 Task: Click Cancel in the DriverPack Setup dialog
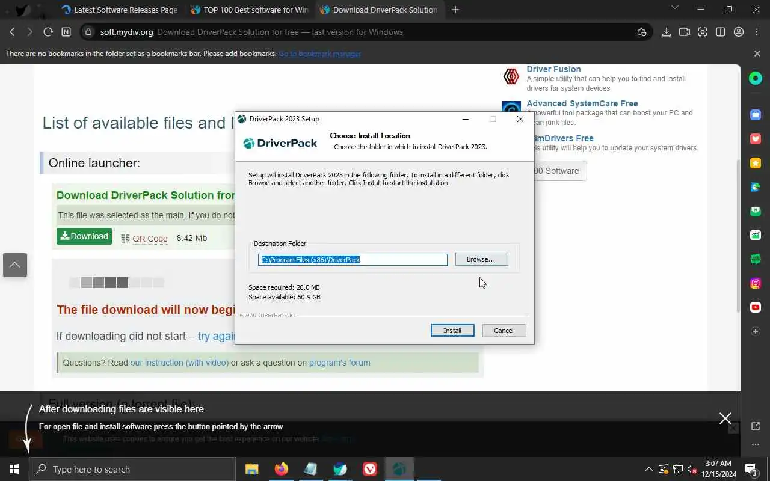(x=504, y=331)
